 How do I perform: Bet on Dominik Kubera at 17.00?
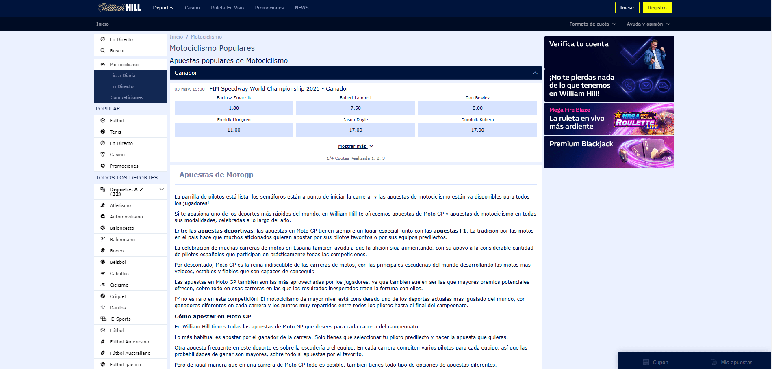[477, 130]
